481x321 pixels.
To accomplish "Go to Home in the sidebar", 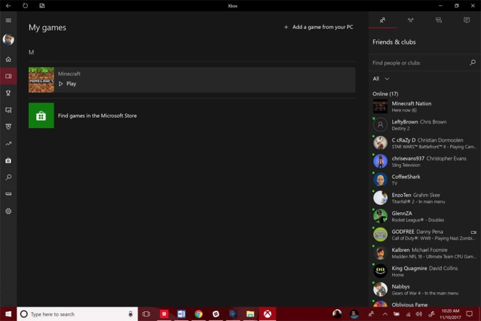I will [x=8, y=59].
